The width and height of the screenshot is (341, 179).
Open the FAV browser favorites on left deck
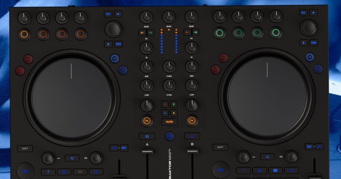click(x=108, y=14)
